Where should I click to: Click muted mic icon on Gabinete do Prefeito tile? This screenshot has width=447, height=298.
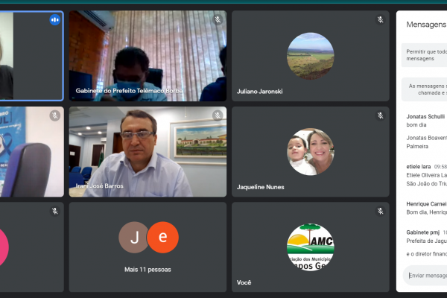(218, 20)
